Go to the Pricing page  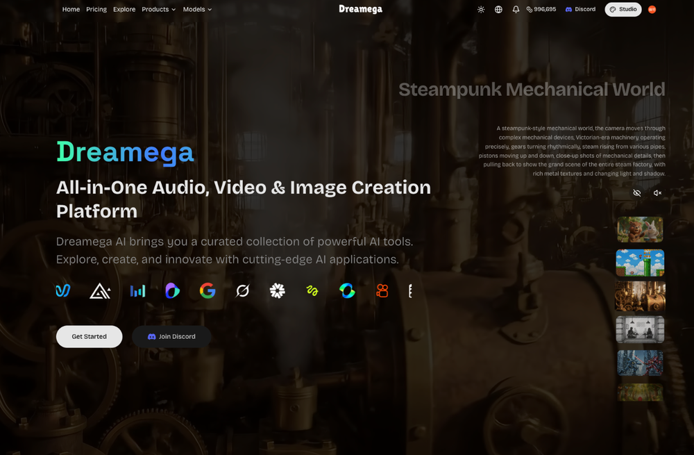coord(96,9)
